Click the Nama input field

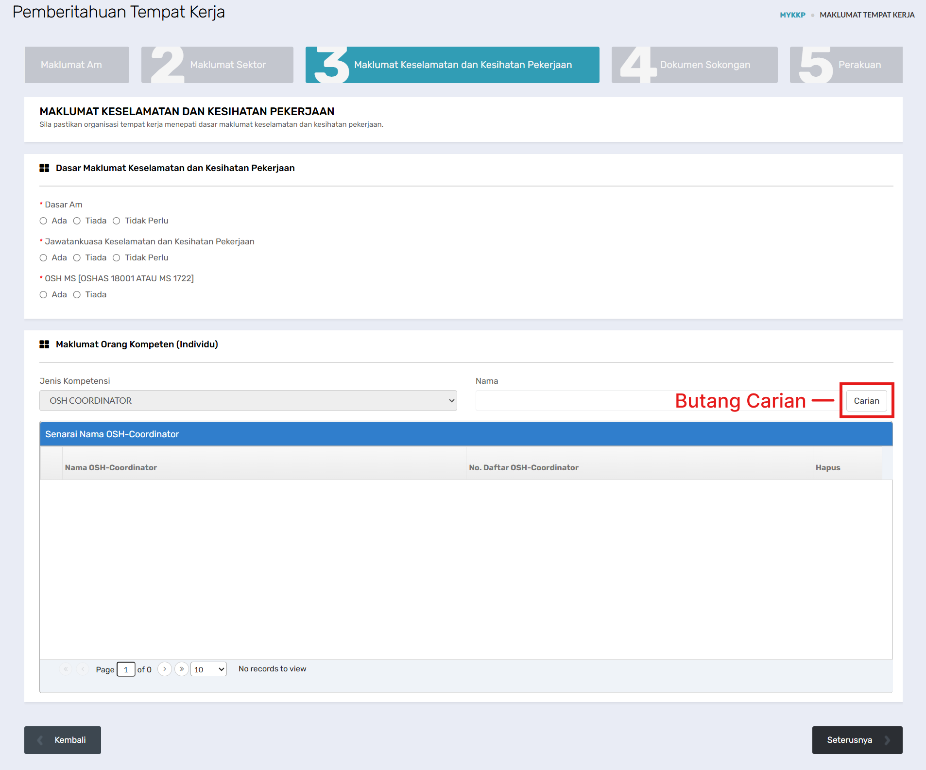573,401
